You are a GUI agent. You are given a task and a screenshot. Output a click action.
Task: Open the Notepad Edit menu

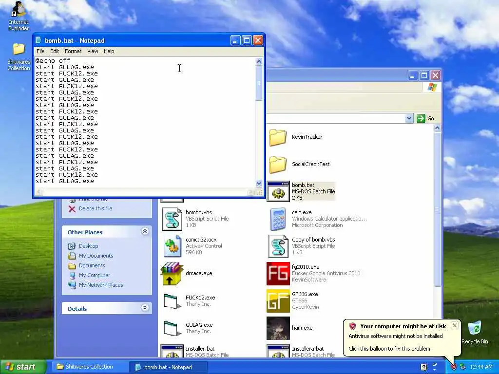[x=55, y=51]
